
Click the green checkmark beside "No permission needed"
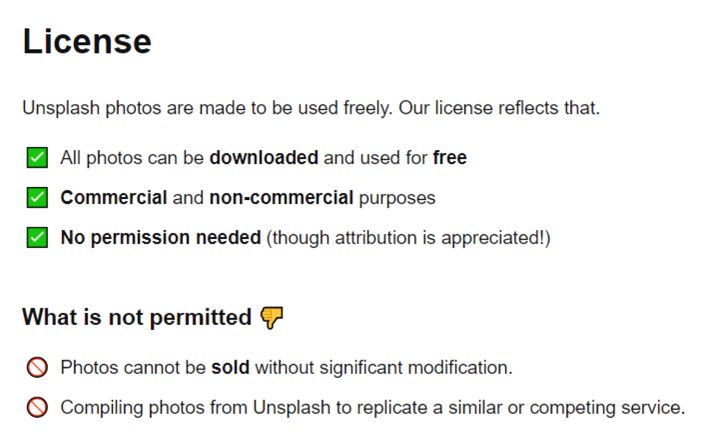pos(37,238)
